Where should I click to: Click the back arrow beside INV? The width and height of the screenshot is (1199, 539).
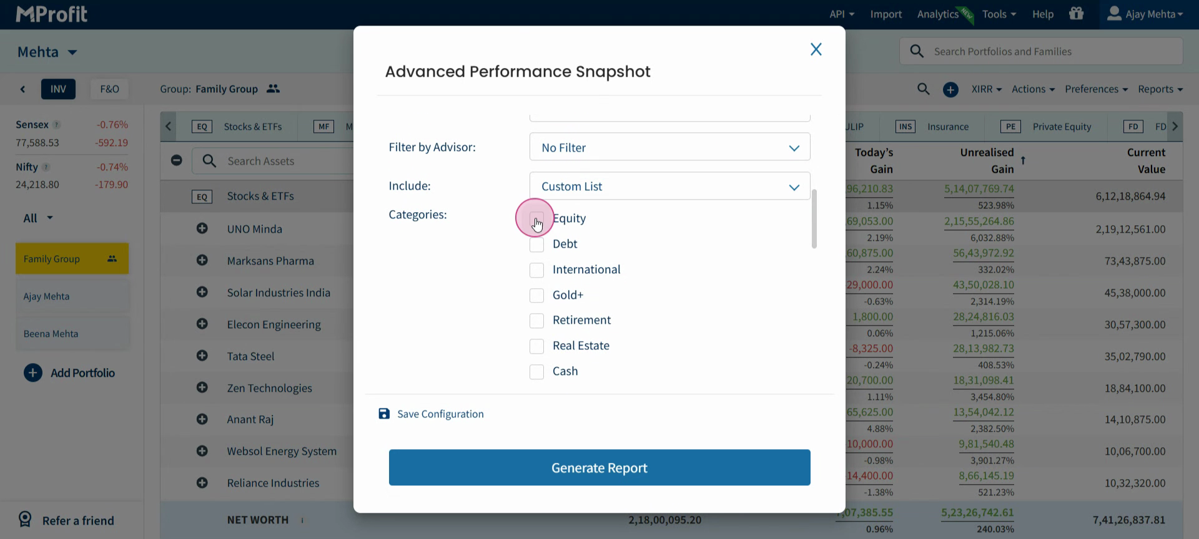[23, 89]
